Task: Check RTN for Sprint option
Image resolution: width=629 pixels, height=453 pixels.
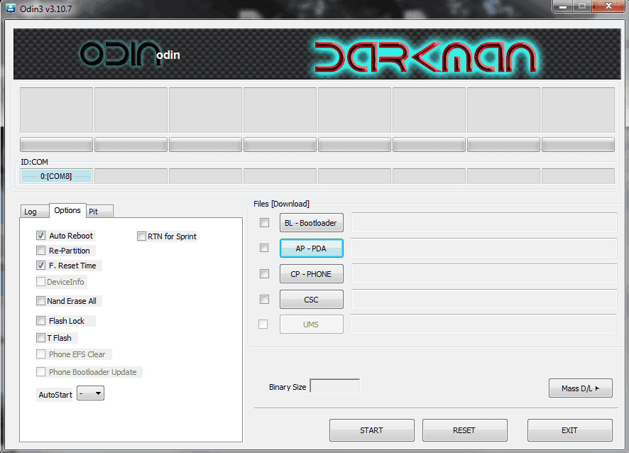Action: click(141, 236)
